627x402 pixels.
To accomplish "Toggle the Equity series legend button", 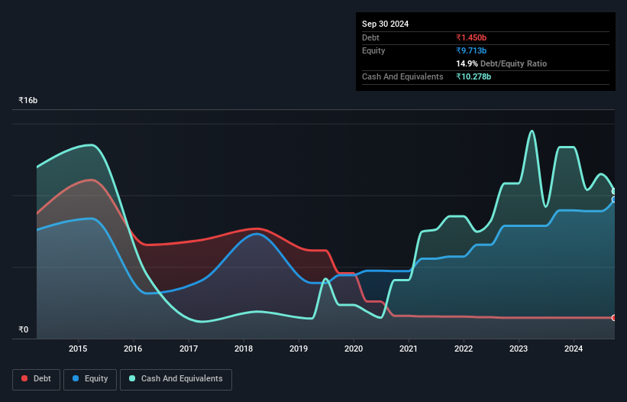I will tap(90, 379).
